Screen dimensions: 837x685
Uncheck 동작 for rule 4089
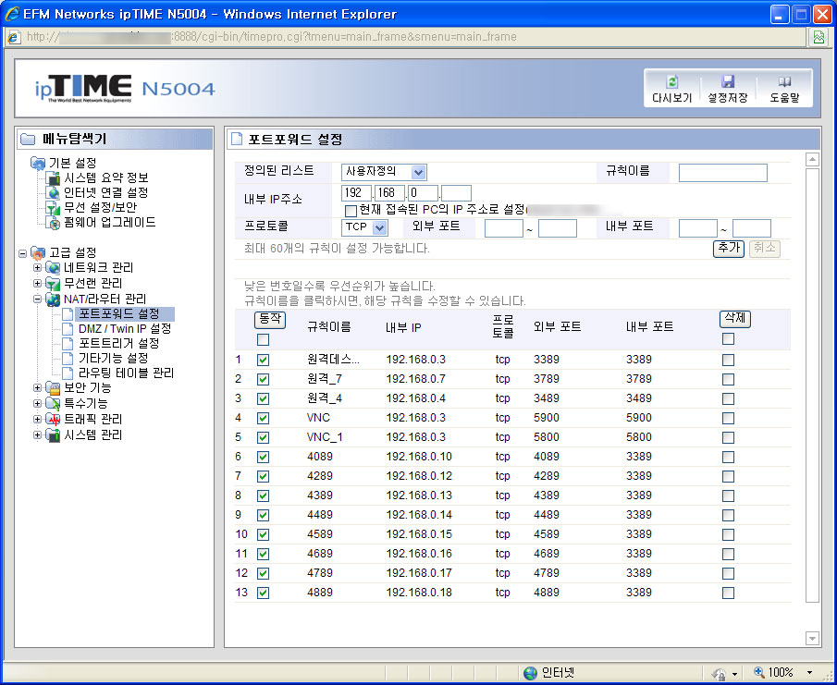263,458
